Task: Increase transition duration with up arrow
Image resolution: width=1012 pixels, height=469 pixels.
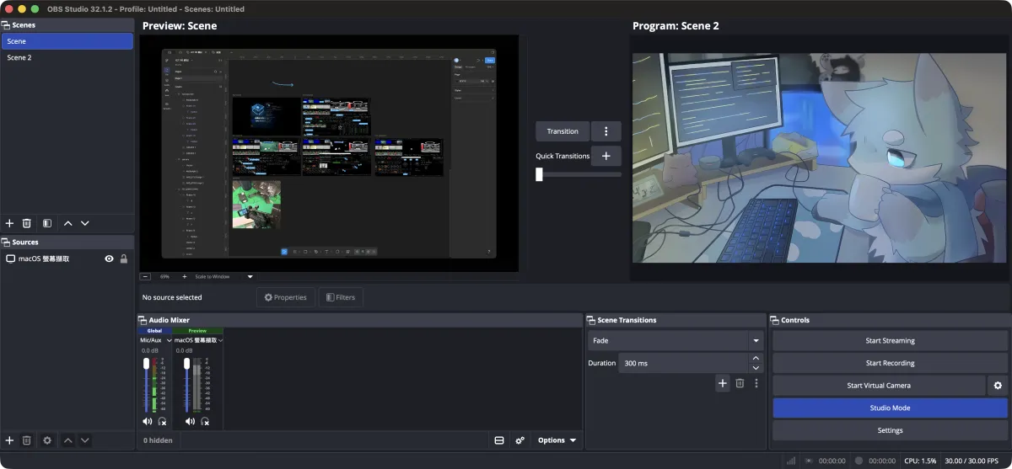Action: coord(756,358)
